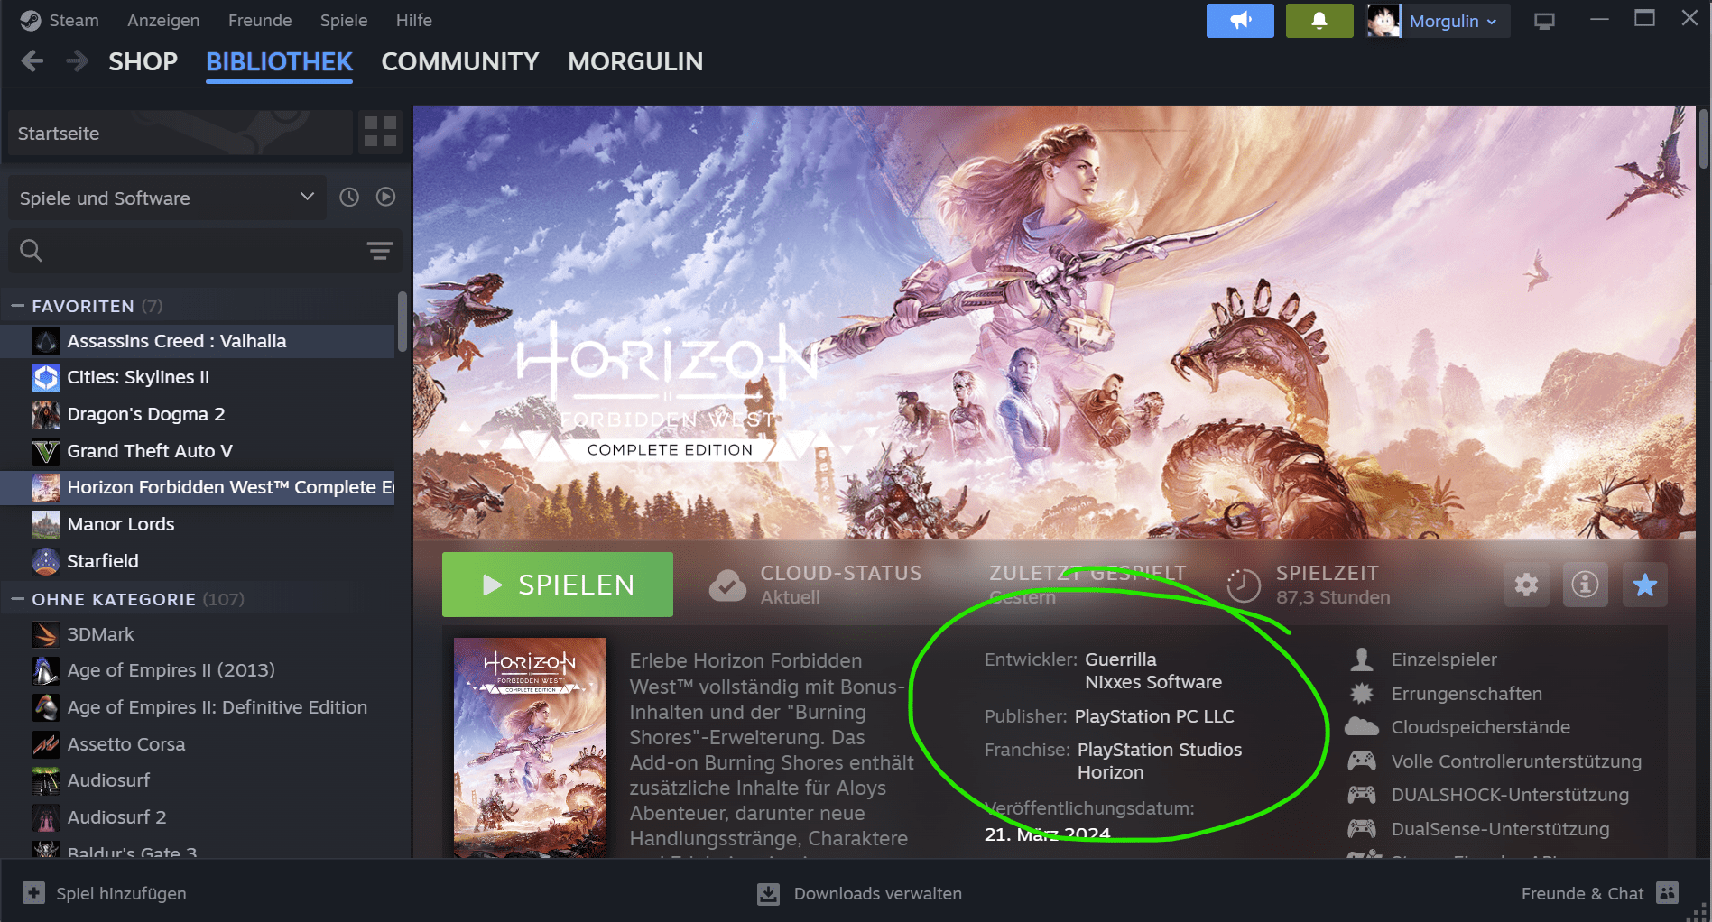Switch to the COMMUNITY tab
Image resolution: width=1712 pixels, height=922 pixels.
pyautogui.click(x=460, y=61)
